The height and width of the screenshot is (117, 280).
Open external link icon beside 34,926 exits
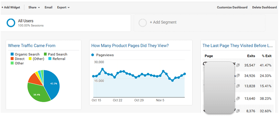click(x=238, y=76)
